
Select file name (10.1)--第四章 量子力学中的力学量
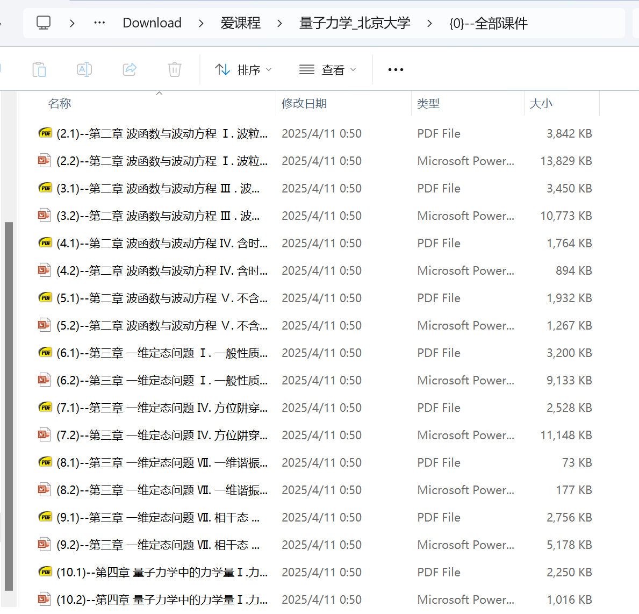coord(162,573)
